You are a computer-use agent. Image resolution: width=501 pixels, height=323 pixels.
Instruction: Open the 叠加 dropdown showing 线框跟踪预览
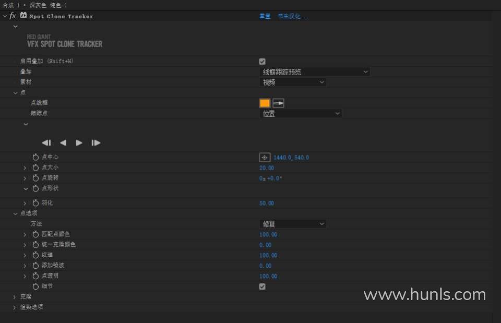coord(315,72)
